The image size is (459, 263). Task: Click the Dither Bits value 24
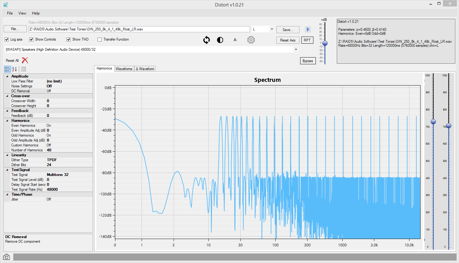click(69, 165)
